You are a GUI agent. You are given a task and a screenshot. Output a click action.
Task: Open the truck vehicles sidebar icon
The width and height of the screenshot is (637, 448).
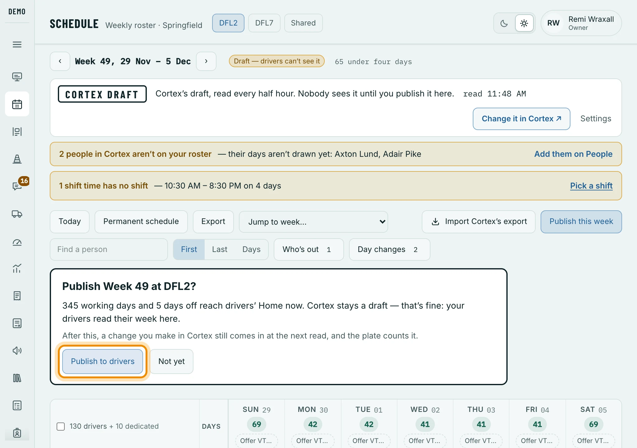[x=17, y=214]
